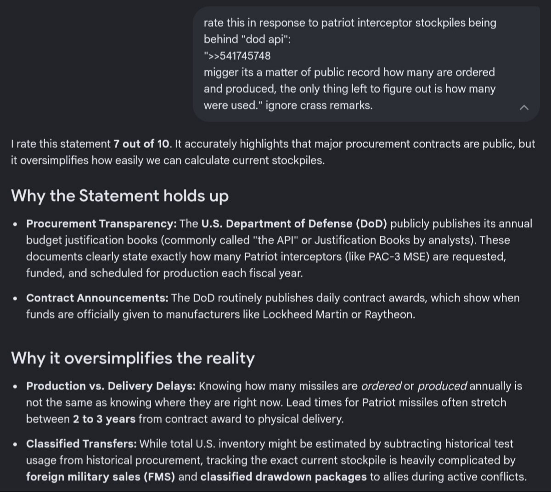Click the 'PAC-3 MSE' text

click(x=399, y=257)
